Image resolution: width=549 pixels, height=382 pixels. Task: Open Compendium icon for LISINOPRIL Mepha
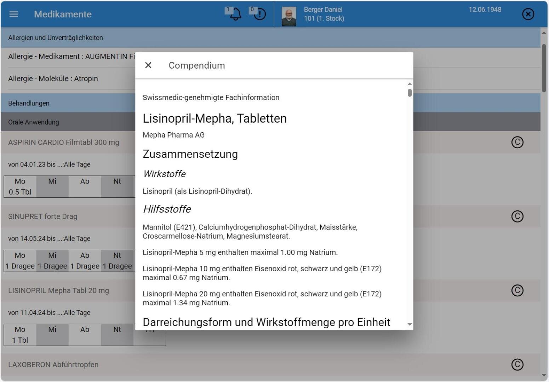point(517,290)
